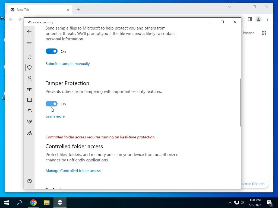The height and width of the screenshot is (208, 278).
Task: Turn off automatic sample submission toggle
Action: [x=52, y=51]
